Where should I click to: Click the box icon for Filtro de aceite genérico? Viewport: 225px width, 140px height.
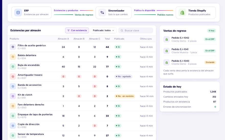pyautogui.click(x=13, y=47)
